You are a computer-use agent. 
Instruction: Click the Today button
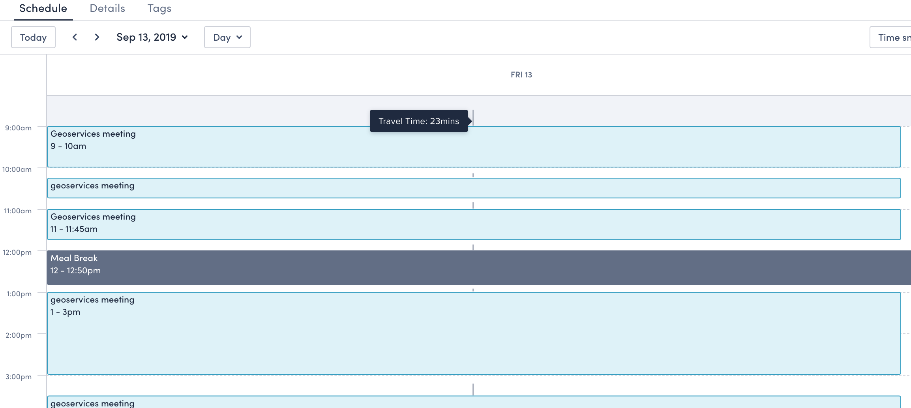33,37
